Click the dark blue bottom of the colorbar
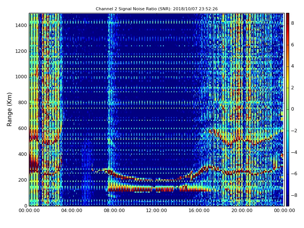 (x=288, y=204)
